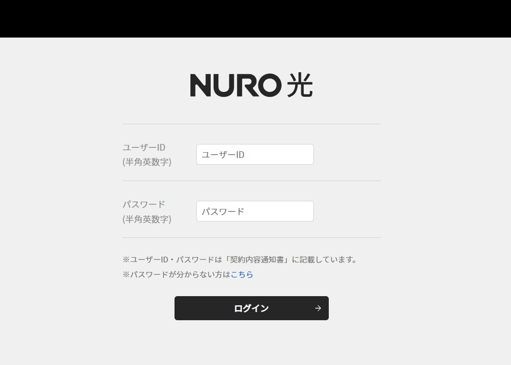
Task: Click the NURO 光 logo
Action: point(251,85)
